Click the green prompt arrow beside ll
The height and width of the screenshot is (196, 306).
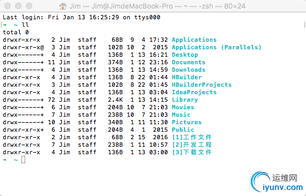pyautogui.click(x=4, y=25)
